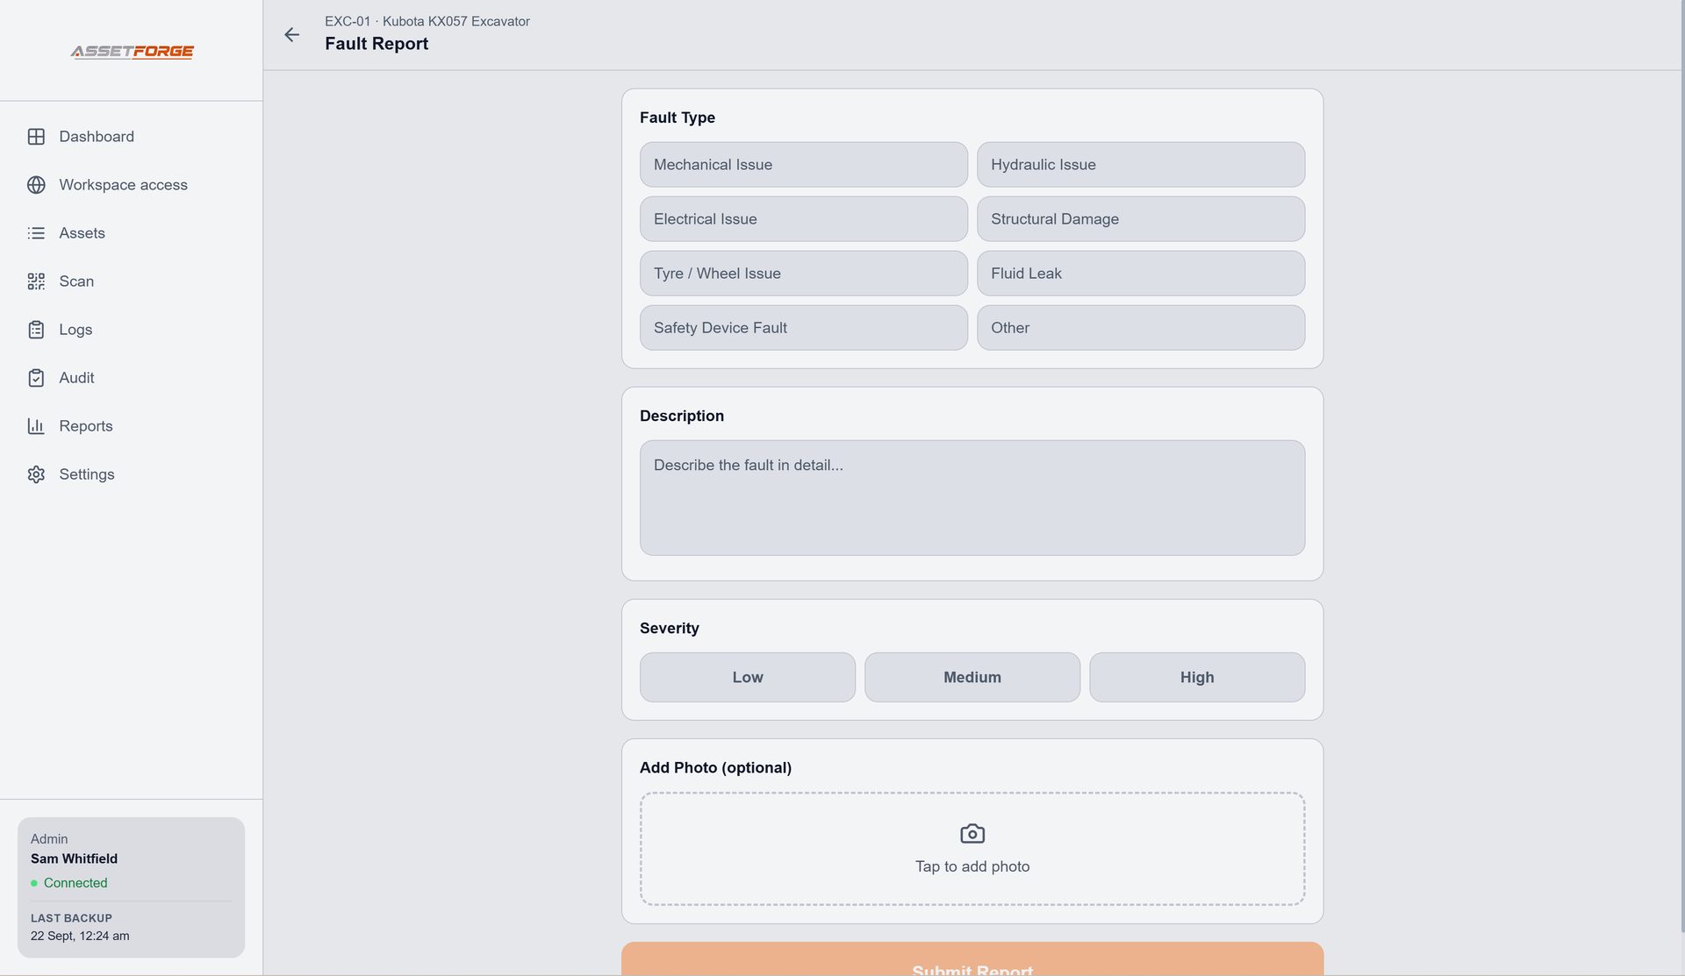The height and width of the screenshot is (976, 1685).
Task: Open Dashboard from sidebar
Action: pos(97,137)
